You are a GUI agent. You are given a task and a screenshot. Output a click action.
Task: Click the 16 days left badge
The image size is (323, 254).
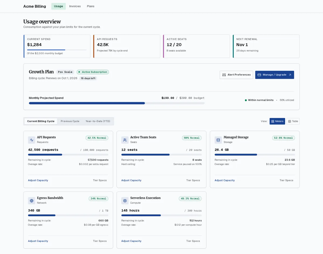click(x=88, y=78)
